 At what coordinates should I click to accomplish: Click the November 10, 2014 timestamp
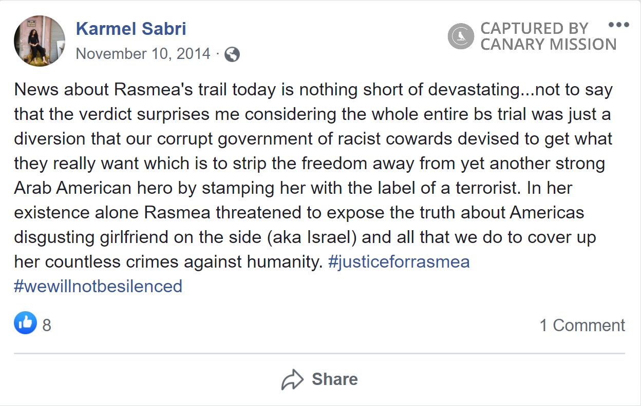pos(143,54)
